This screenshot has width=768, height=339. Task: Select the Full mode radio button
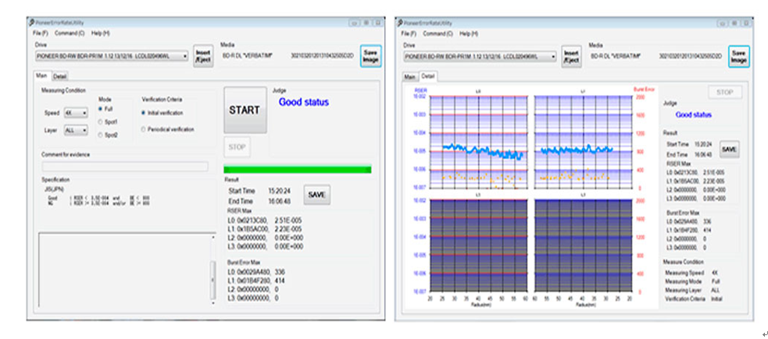102,109
